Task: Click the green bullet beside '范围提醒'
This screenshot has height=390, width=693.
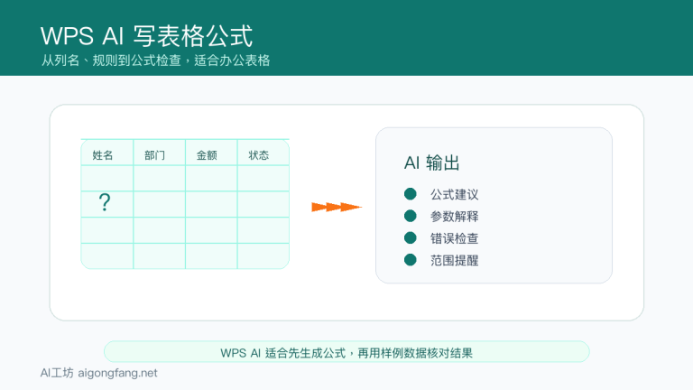Action: [x=411, y=260]
